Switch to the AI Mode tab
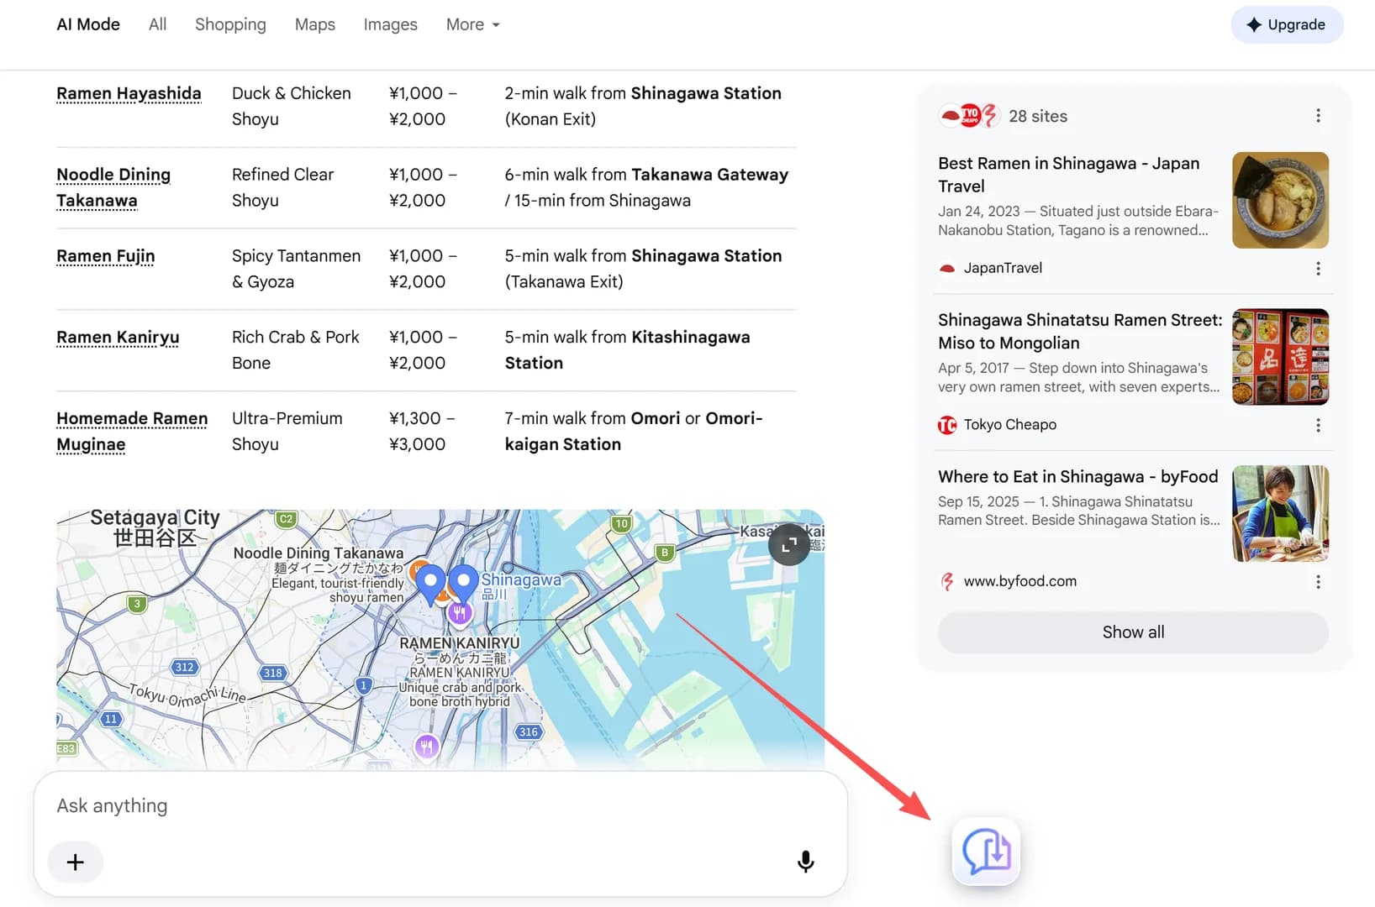Image resolution: width=1375 pixels, height=907 pixels. 88,24
